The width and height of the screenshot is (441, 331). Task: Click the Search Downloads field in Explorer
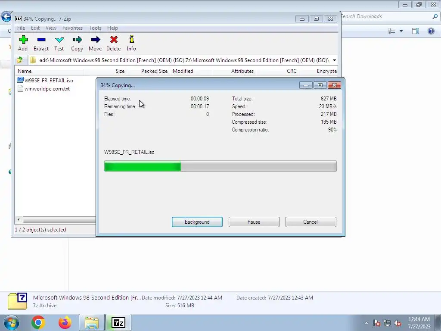385,17
